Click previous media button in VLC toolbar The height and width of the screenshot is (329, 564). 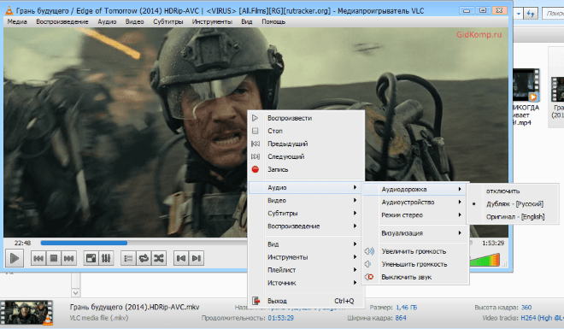click(38, 258)
